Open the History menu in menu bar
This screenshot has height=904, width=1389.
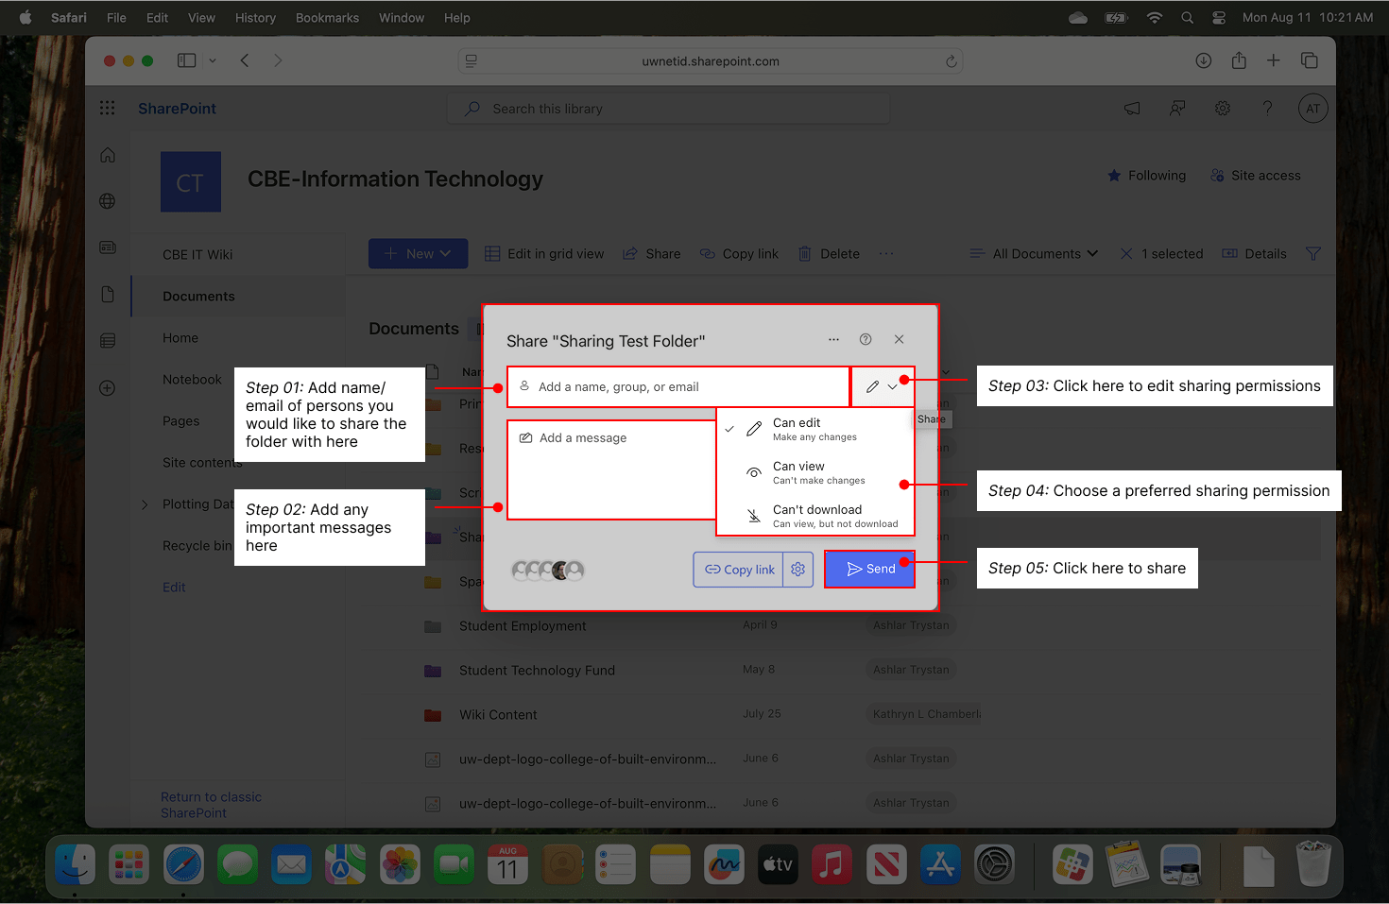coord(255,18)
